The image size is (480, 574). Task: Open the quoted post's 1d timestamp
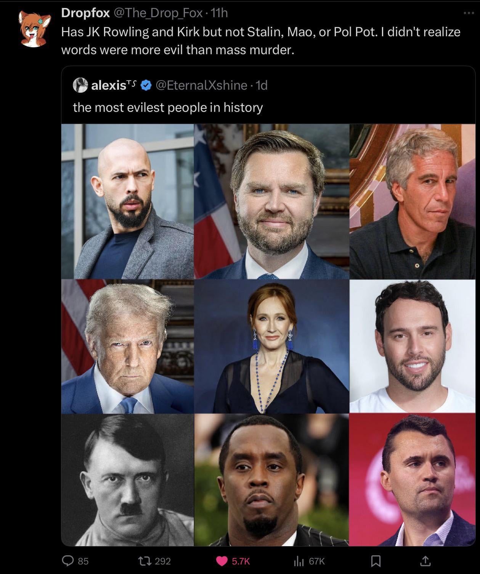coord(262,85)
